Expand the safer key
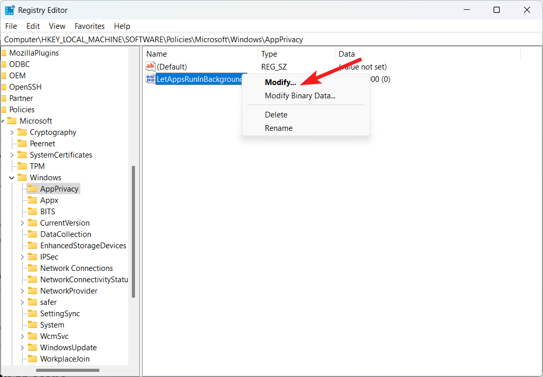 tap(23, 302)
